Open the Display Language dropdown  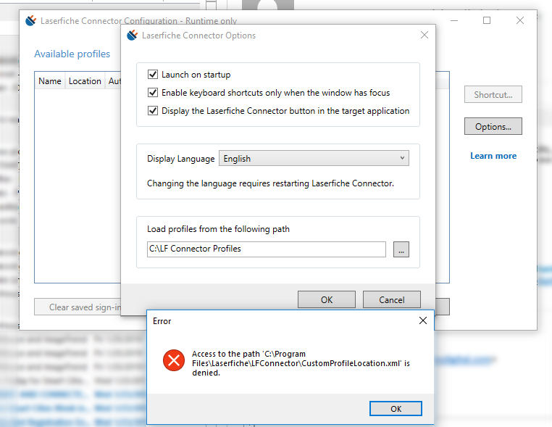coord(314,158)
